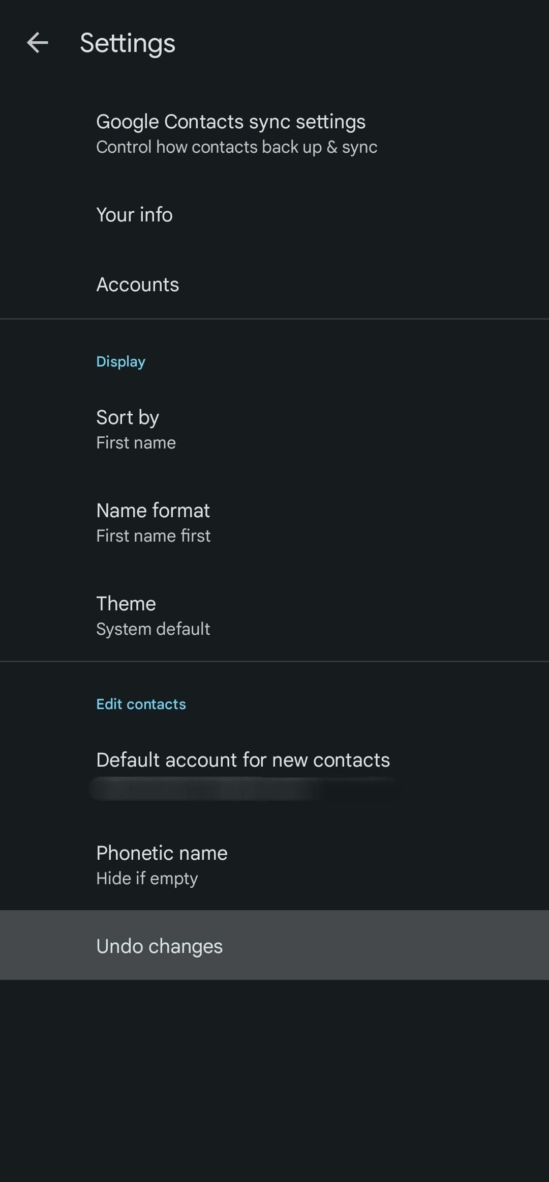Tap the 'System default' theme value
This screenshot has height=1182, width=549.
point(153,629)
